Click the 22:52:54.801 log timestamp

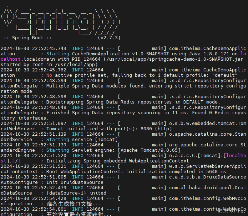(49, 209)
